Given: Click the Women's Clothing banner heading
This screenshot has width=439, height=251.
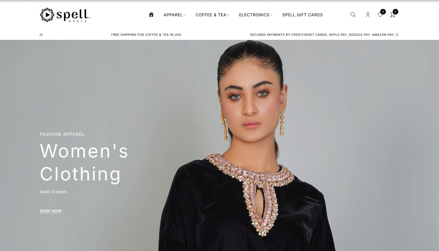Looking at the screenshot, I should point(84,162).
